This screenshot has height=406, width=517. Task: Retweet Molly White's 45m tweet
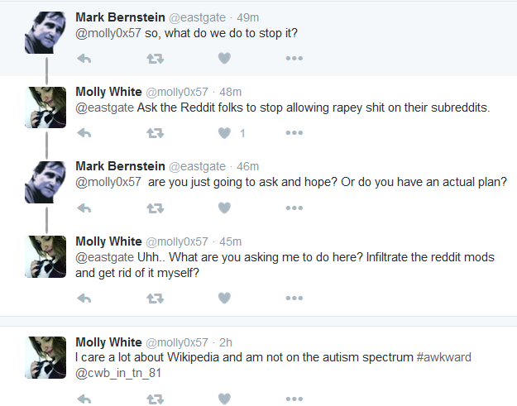(x=155, y=299)
